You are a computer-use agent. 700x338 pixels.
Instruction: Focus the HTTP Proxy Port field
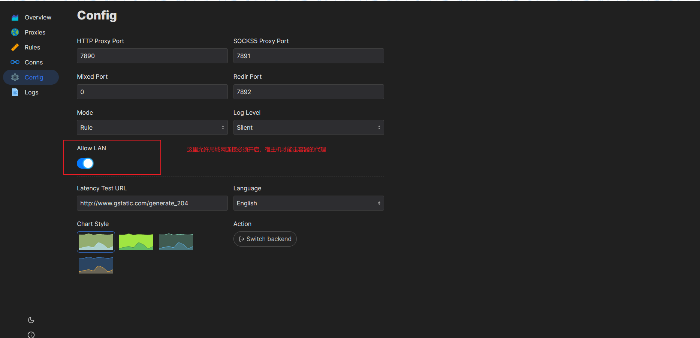(152, 56)
